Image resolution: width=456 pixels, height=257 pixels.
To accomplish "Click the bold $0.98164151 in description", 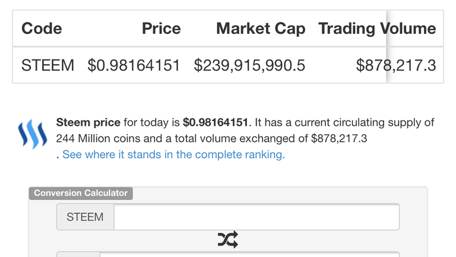I will [x=215, y=122].
